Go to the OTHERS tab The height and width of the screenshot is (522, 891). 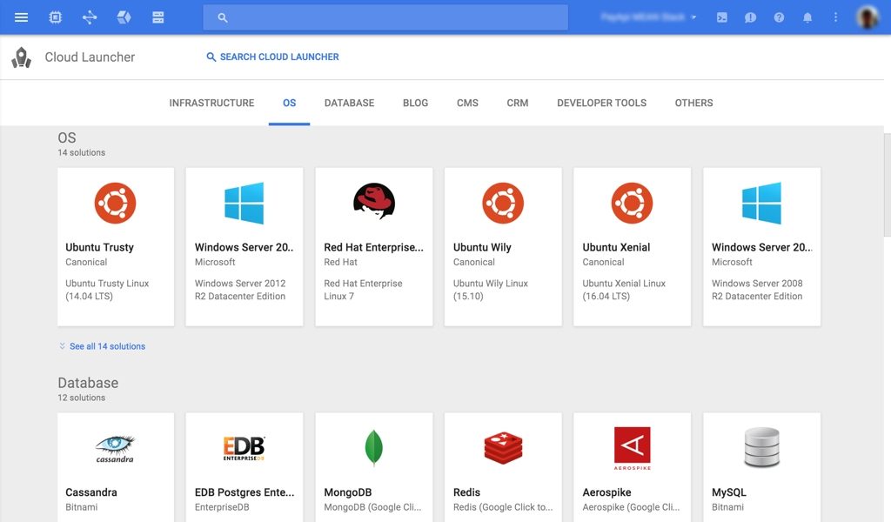click(693, 103)
